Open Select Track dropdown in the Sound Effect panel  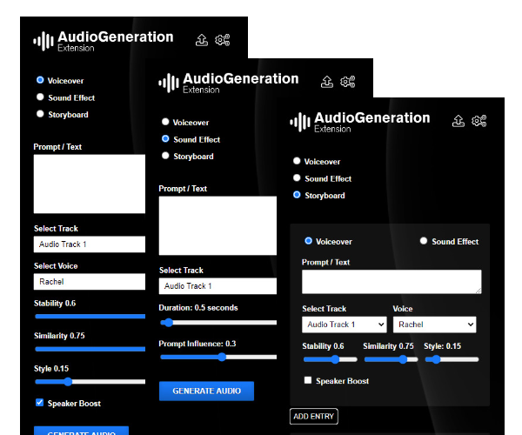(x=217, y=286)
